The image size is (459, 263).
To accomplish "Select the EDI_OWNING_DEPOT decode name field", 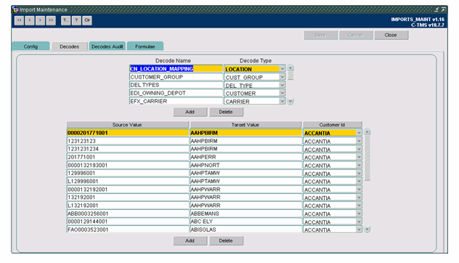I will coord(176,93).
